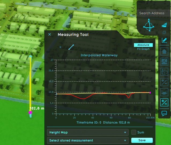Open the 3D box construction icon
This screenshot has height=145, width=171.
164,72
